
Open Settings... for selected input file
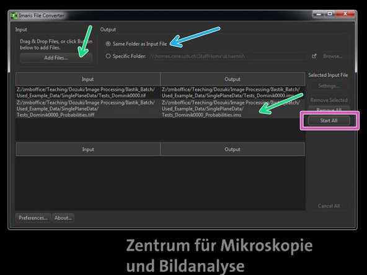[329, 86]
